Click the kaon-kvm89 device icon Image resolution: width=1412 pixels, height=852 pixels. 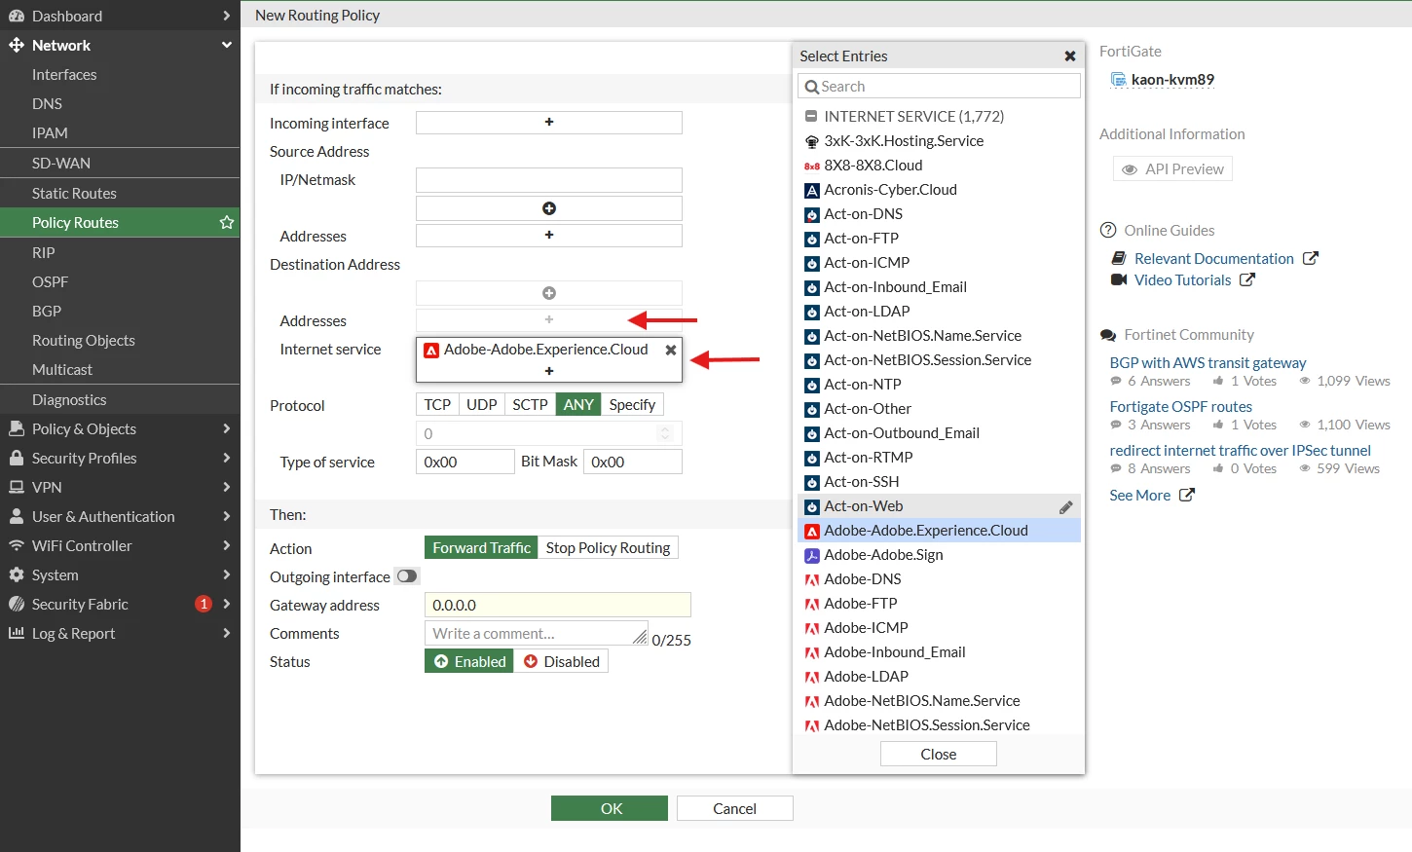(x=1119, y=80)
